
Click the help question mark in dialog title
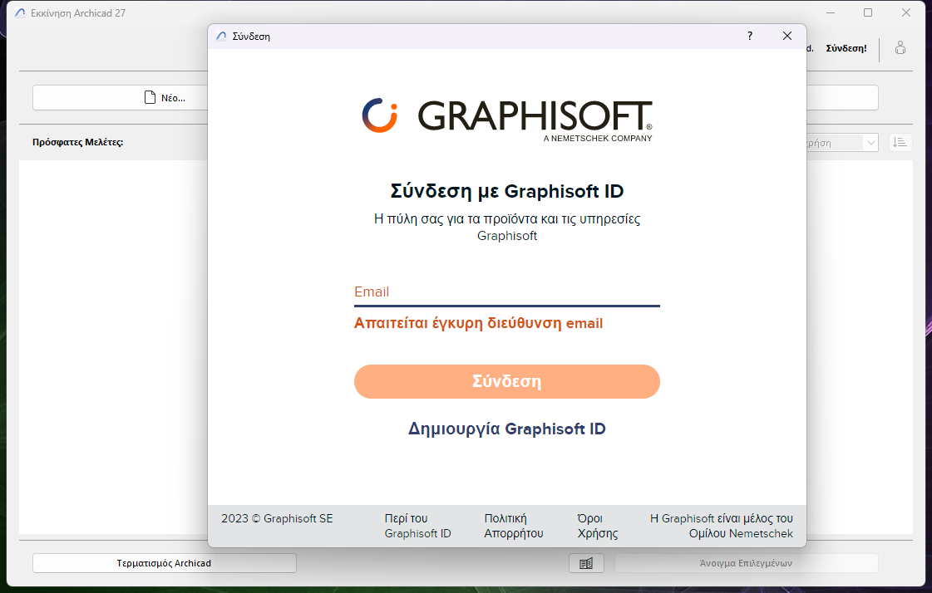click(750, 37)
